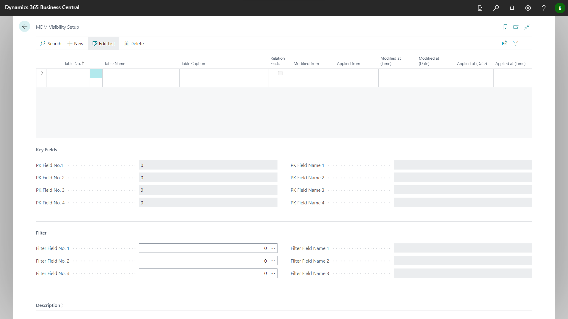568x319 pixels.
Task: Open lookup ellipsis for Filter Field No. 3
Action: 273,273
